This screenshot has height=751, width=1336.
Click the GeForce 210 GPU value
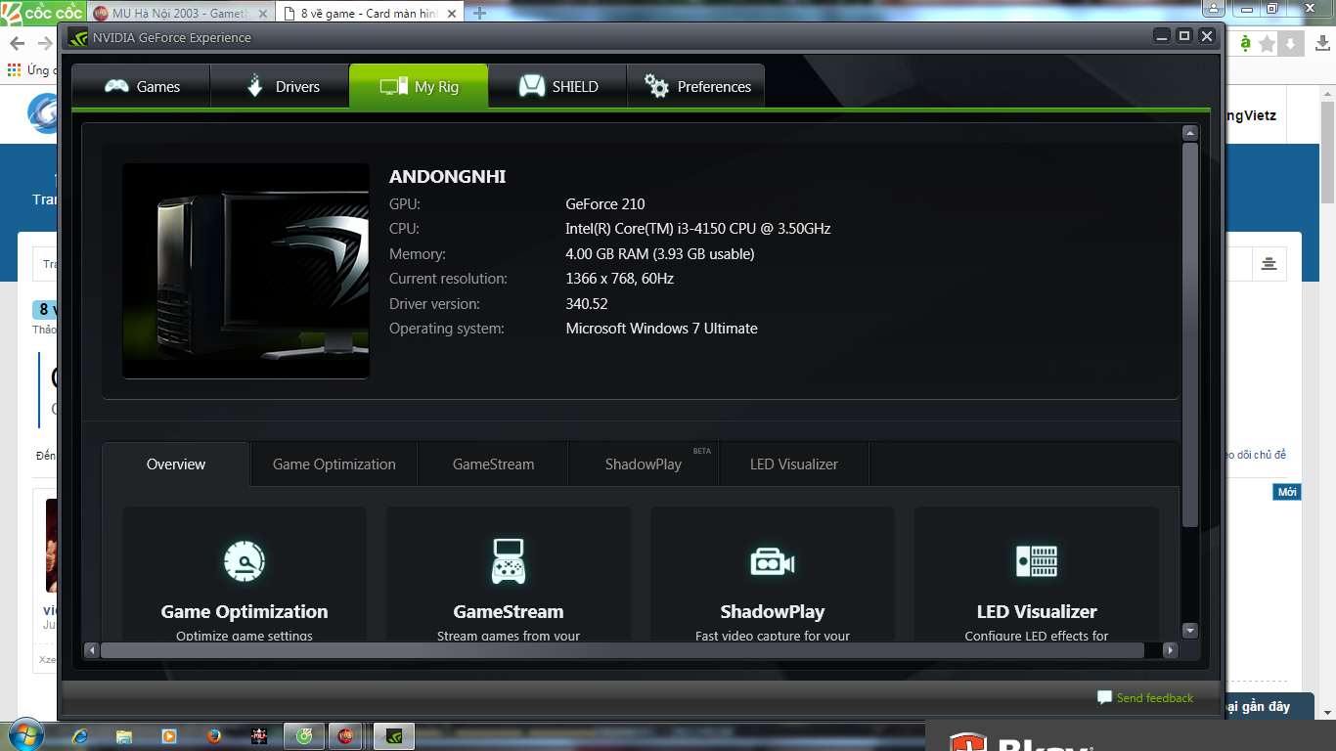point(605,204)
